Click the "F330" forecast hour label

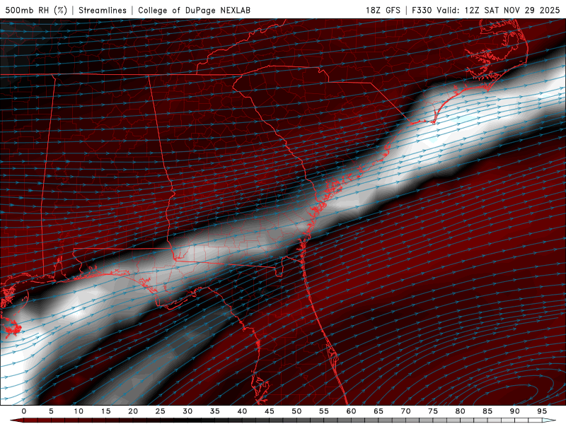click(422, 10)
